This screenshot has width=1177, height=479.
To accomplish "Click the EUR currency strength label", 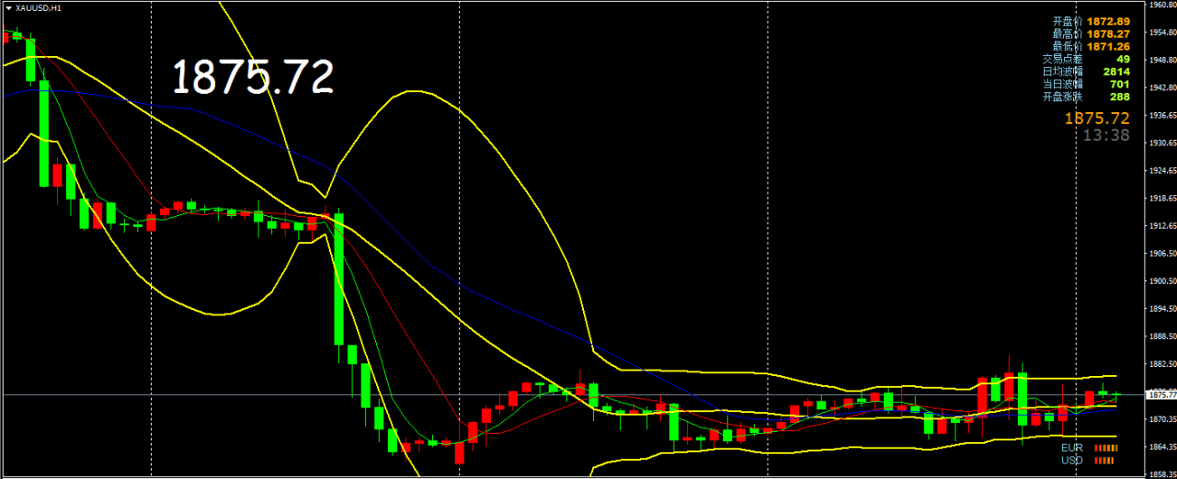I will tap(1072, 448).
